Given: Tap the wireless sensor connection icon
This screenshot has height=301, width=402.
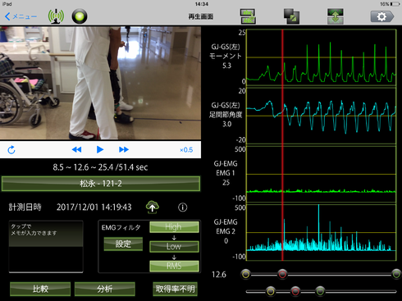Looking at the screenshot, I should (x=56, y=16).
